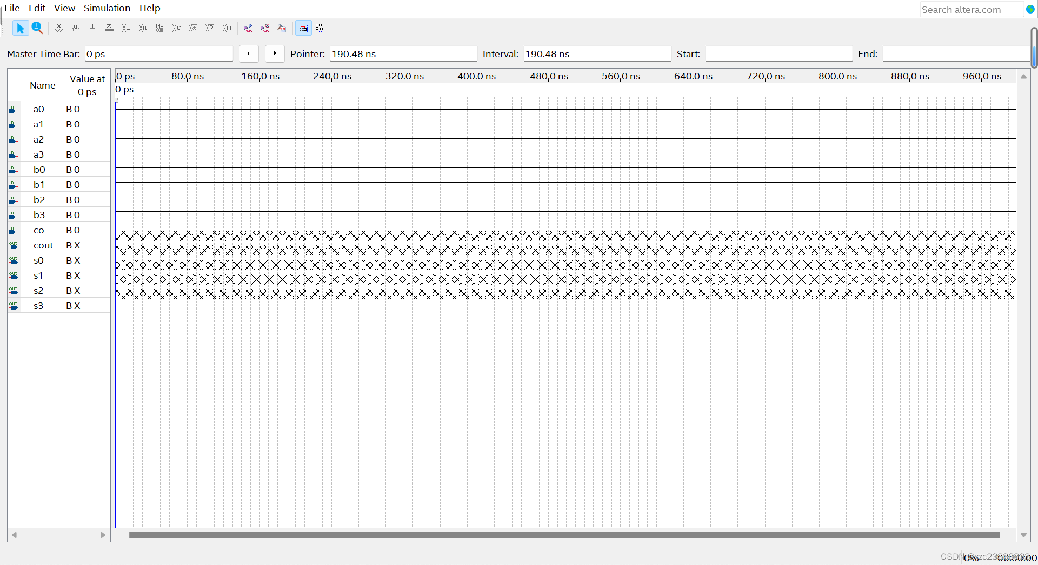This screenshot has width=1038, height=565.
Task: Open the Edit menu
Action: point(37,8)
